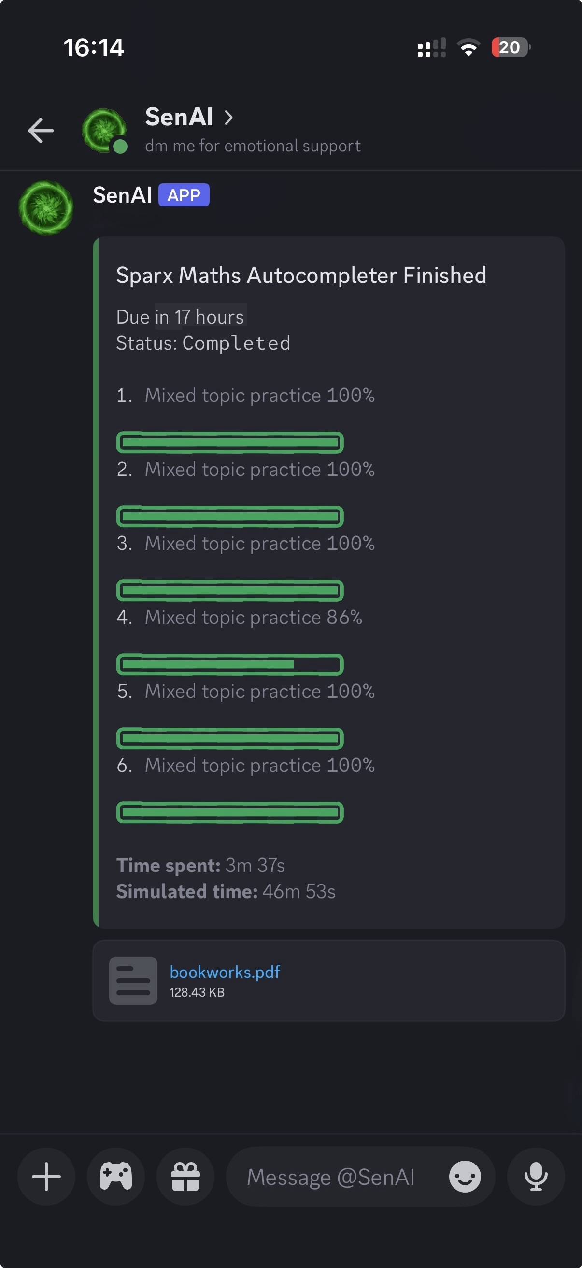
Task: Tap the plus attachment button
Action: (46, 1177)
